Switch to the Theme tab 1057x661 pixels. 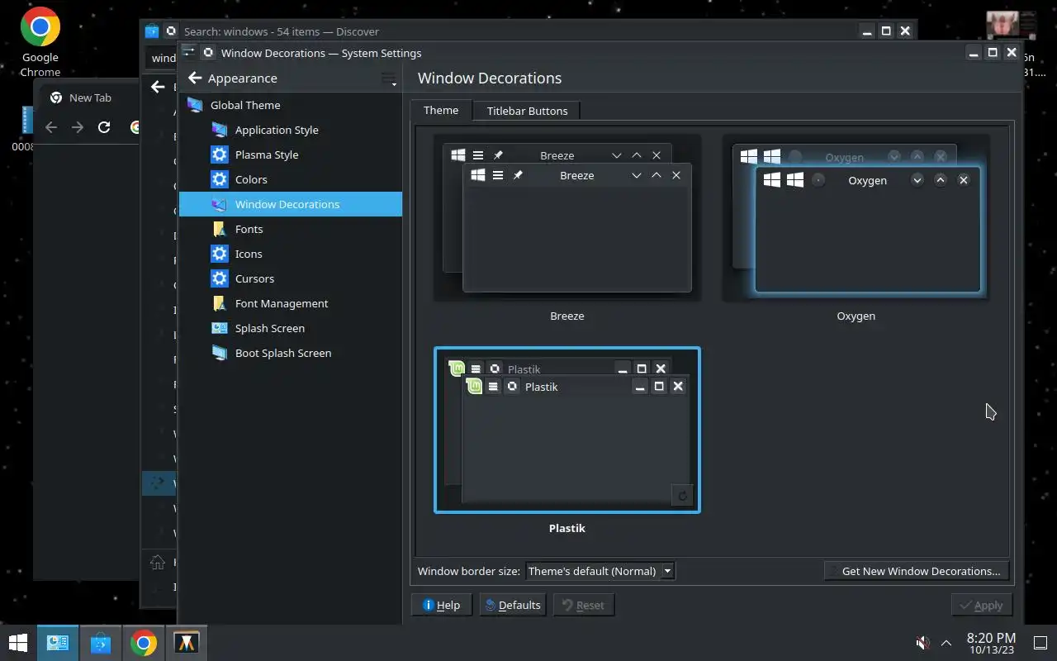click(x=441, y=110)
